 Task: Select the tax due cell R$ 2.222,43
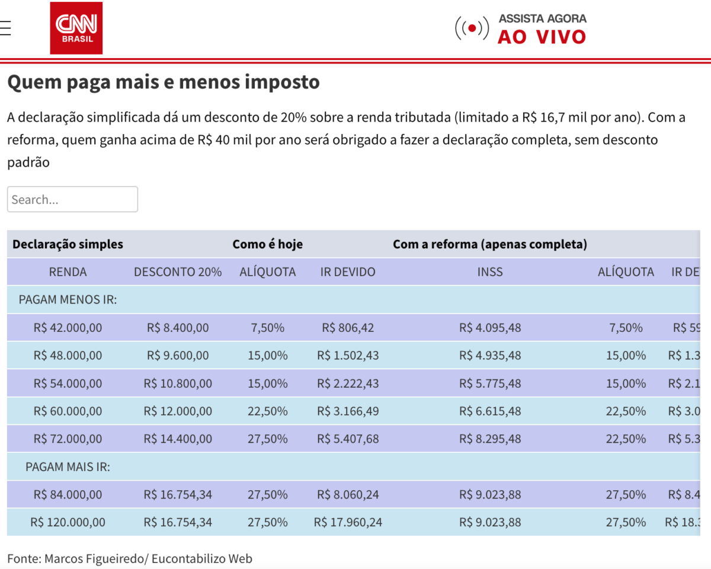pos(348,383)
